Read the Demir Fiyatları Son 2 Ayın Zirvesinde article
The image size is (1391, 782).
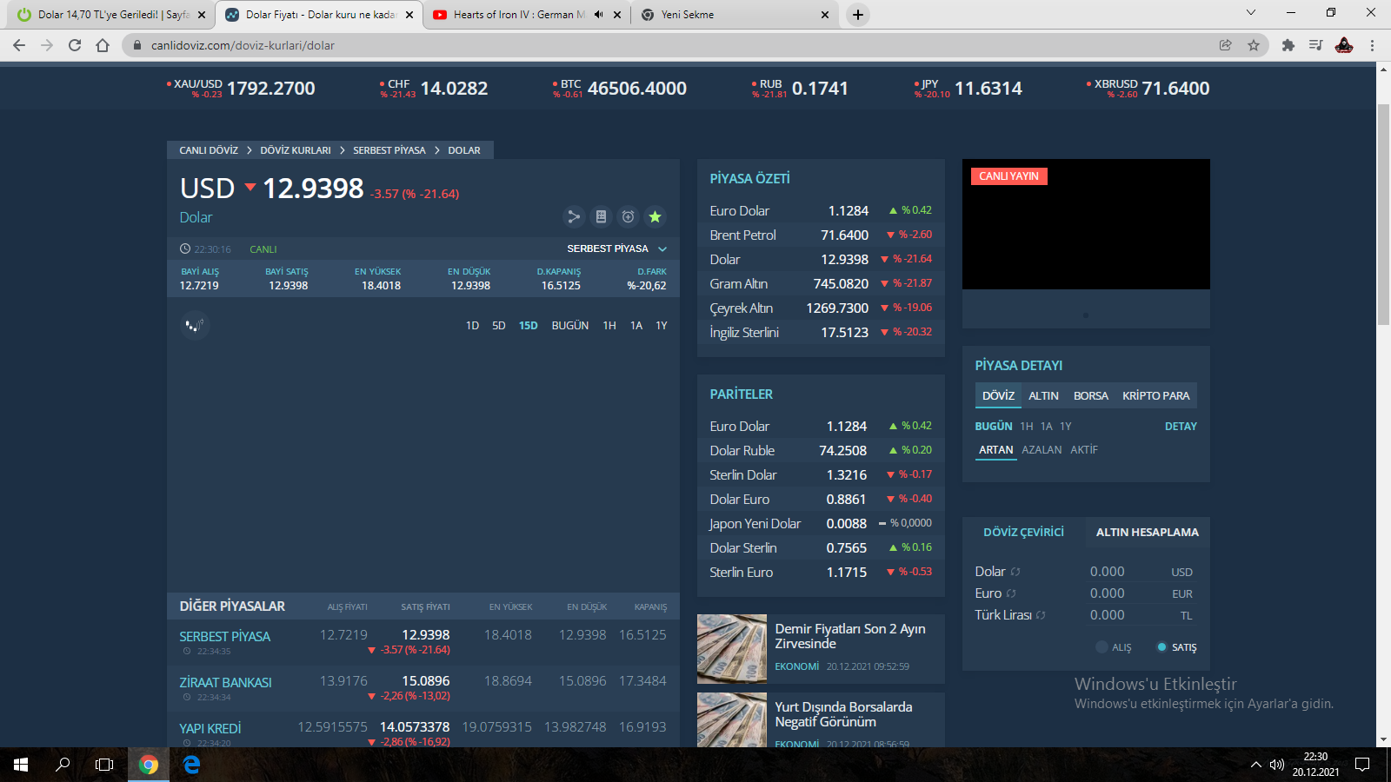[x=850, y=636]
